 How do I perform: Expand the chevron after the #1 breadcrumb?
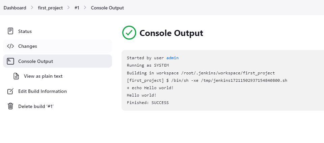pos(85,8)
